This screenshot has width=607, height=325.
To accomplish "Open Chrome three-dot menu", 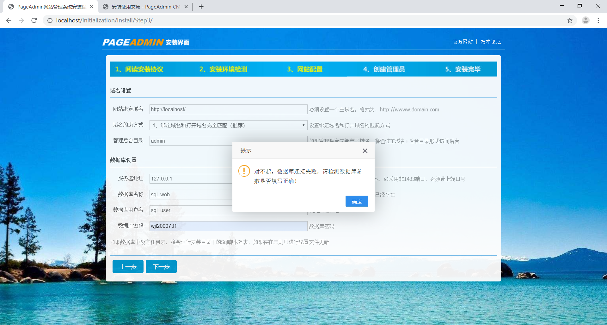I will click(598, 21).
